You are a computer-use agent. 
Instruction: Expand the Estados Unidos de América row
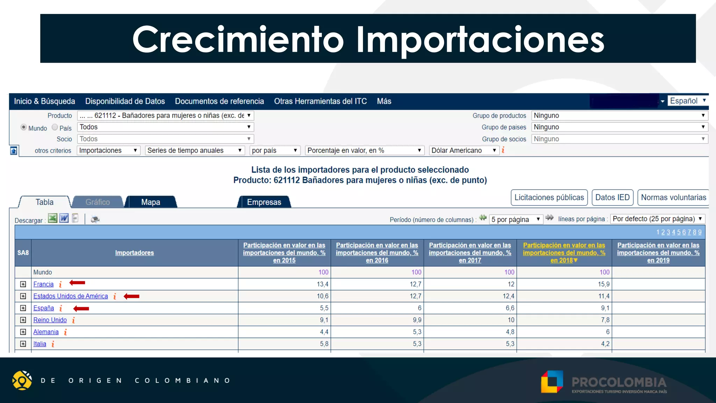(23, 296)
